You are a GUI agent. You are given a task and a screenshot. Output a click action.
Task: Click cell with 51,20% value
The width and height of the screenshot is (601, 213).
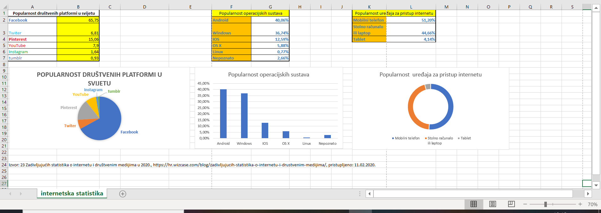pyautogui.click(x=411, y=20)
